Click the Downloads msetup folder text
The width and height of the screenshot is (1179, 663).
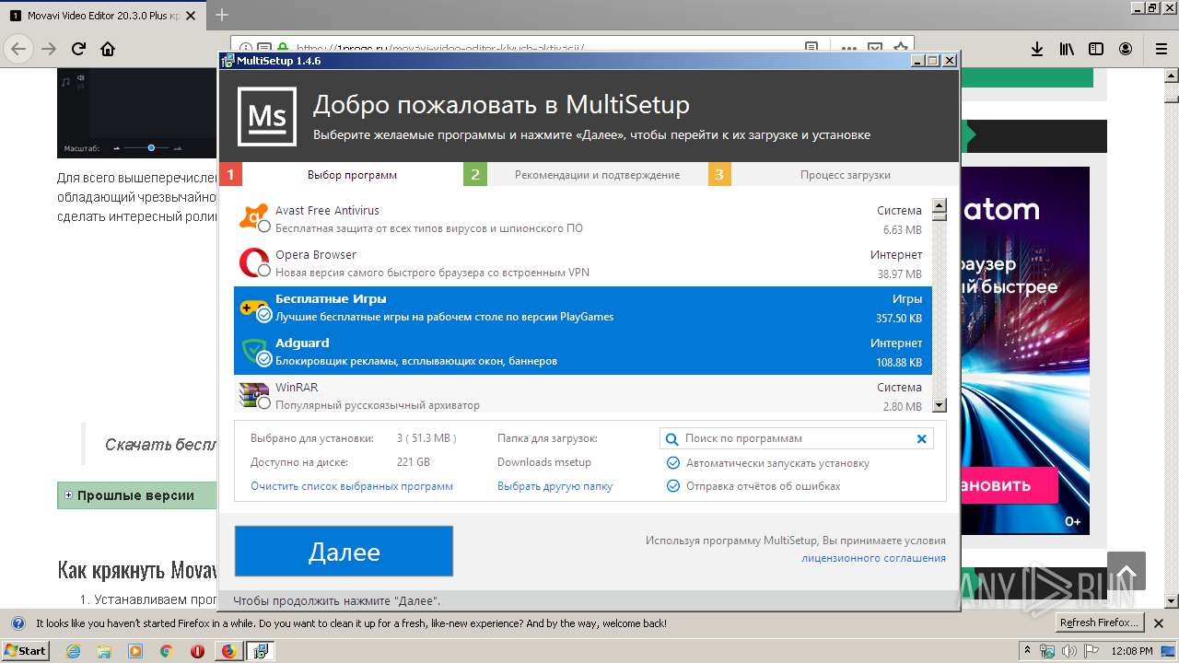[544, 462]
